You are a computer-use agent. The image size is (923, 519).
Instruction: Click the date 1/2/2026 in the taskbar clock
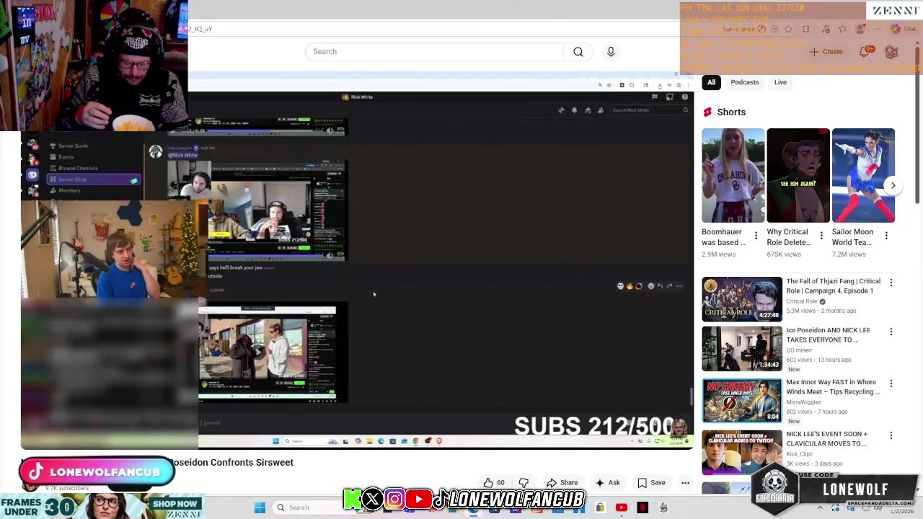(x=901, y=511)
